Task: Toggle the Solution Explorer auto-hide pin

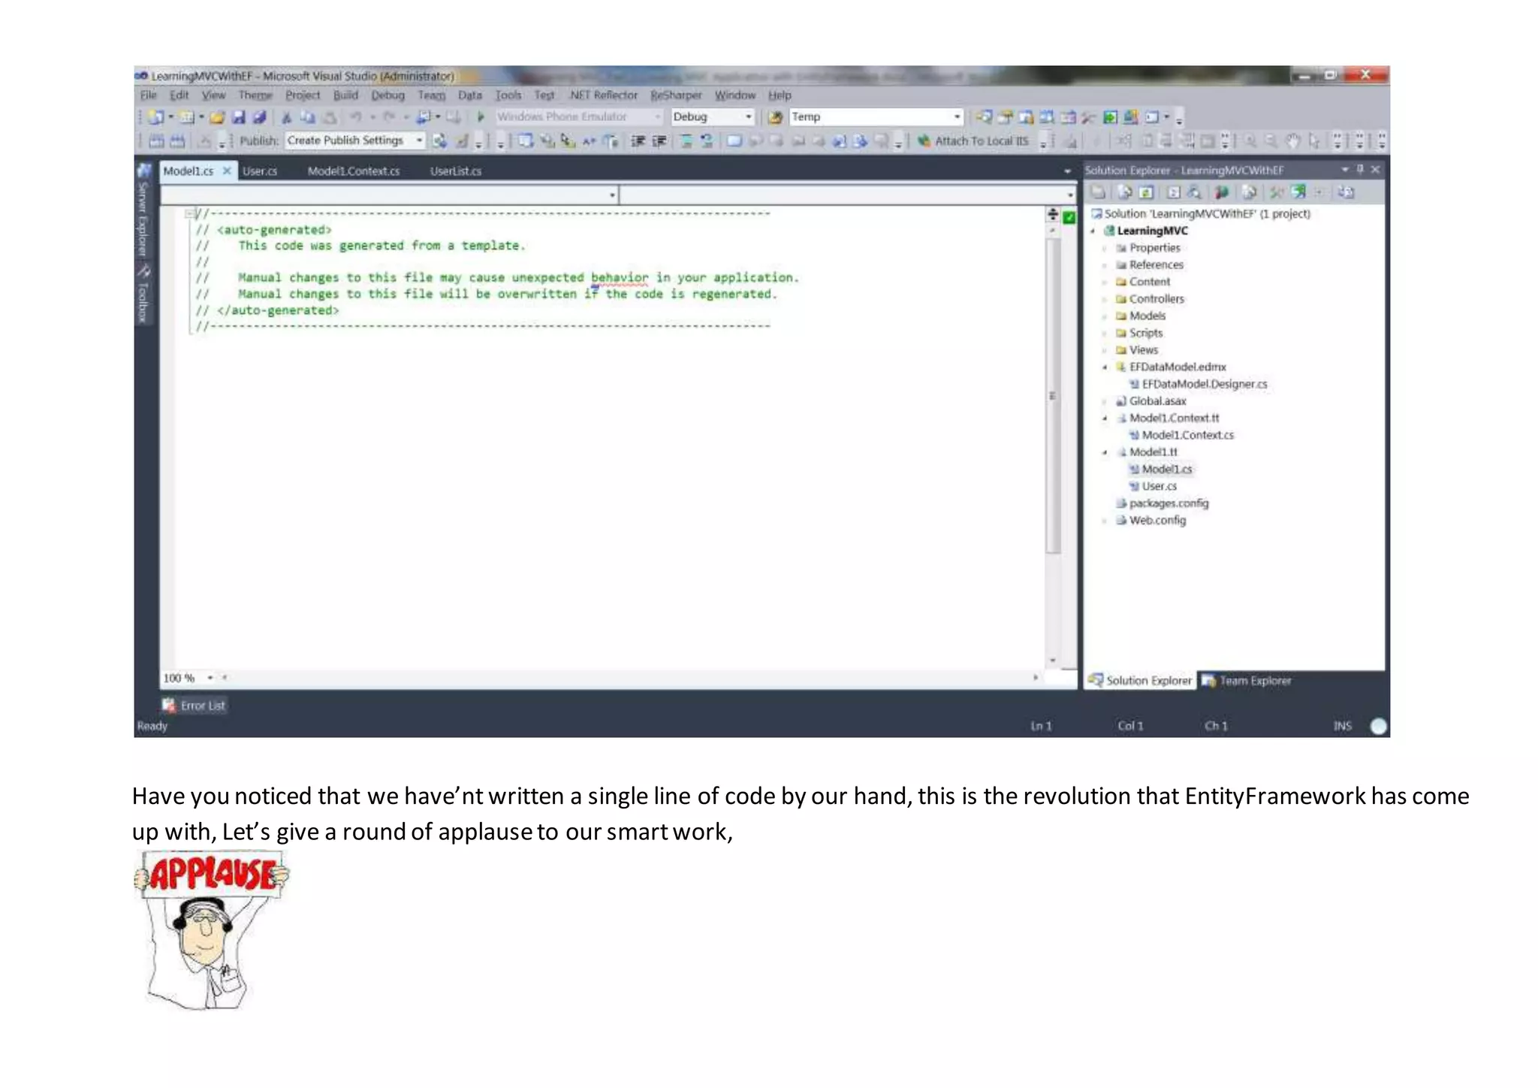Action: pyautogui.click(x=1360, y=170)
